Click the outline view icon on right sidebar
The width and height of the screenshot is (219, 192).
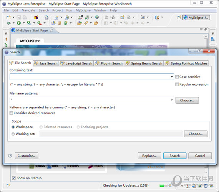[x=213, y=39]
